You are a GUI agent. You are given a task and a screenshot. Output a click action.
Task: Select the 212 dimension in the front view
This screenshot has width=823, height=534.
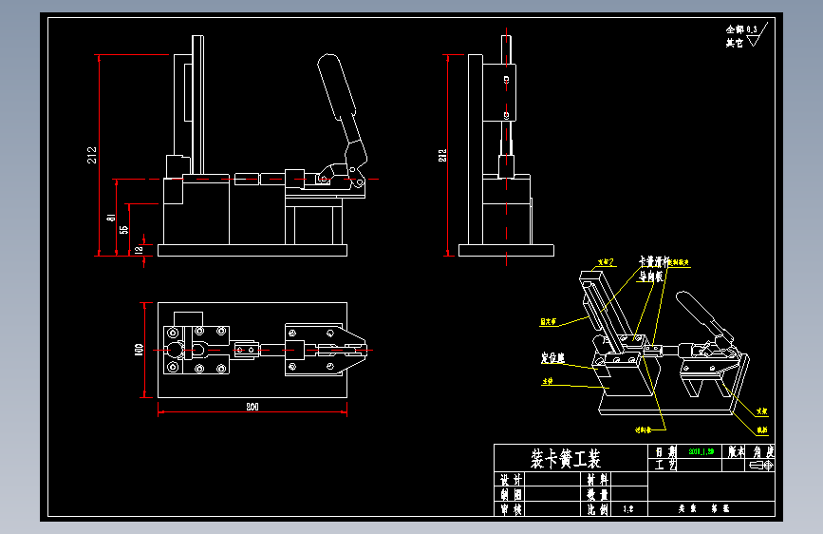92,155
